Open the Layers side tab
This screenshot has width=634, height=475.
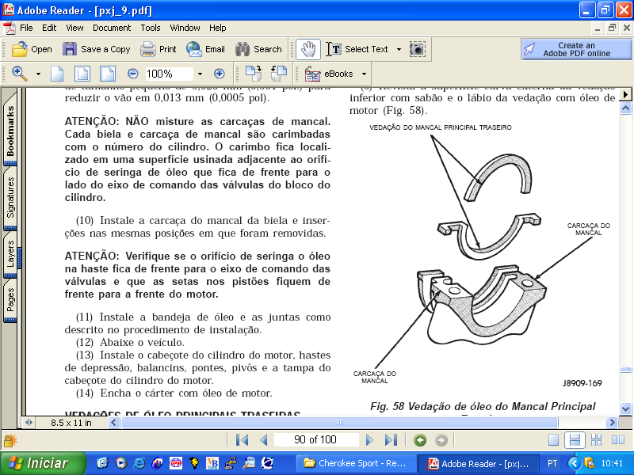click(x=10, y=253)
